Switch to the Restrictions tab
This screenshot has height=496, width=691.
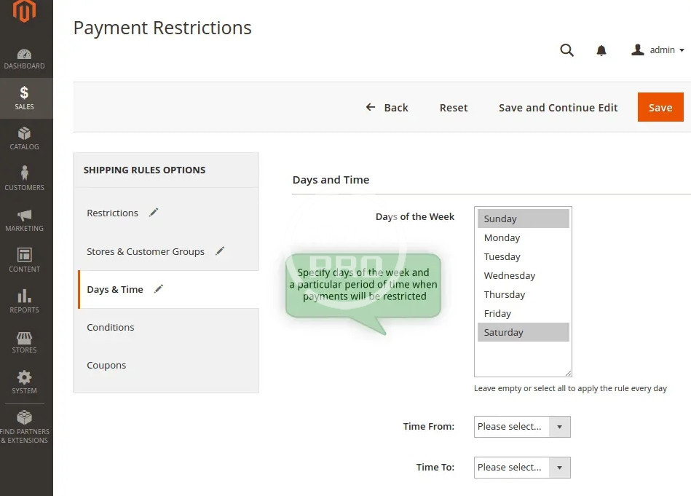point(113,213)
